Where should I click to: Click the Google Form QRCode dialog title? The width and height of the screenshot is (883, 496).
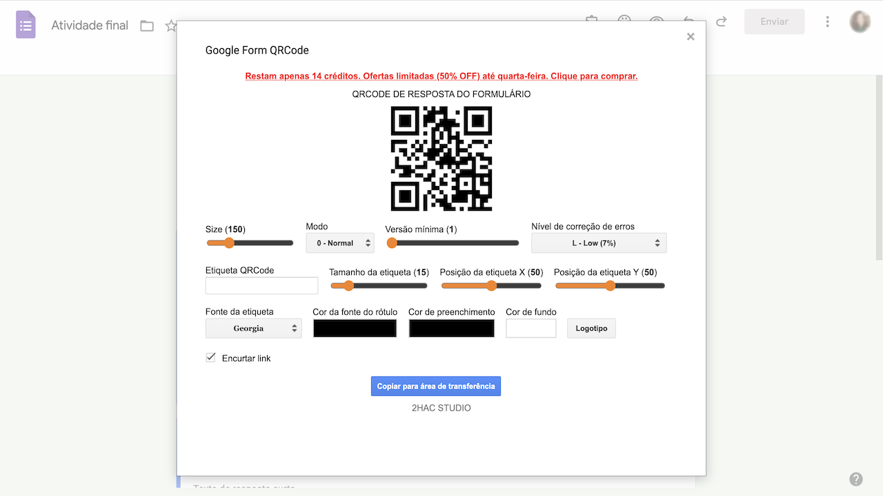257,50
